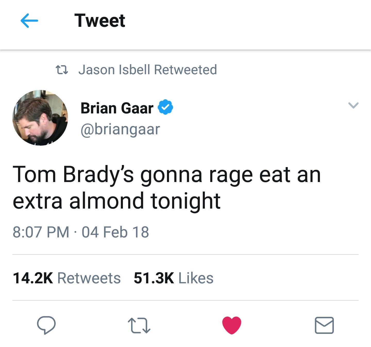Click the 04 Feb 18 date
The image size is (371, 347).
click(115, 232)
